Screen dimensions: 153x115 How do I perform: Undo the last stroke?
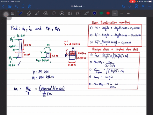(123, 6)
